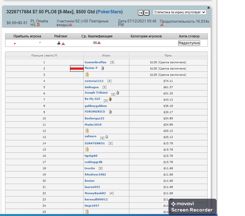
Task: Open the player statistics dropdown
Action: pyautogui.click(x=180, y=12)
